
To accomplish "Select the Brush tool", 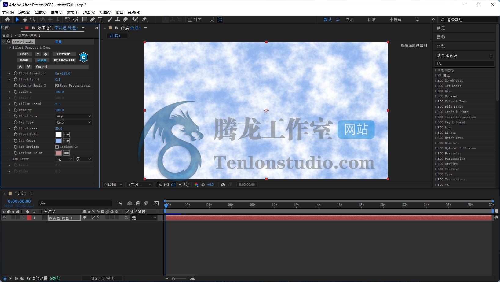I will [110, 20].
